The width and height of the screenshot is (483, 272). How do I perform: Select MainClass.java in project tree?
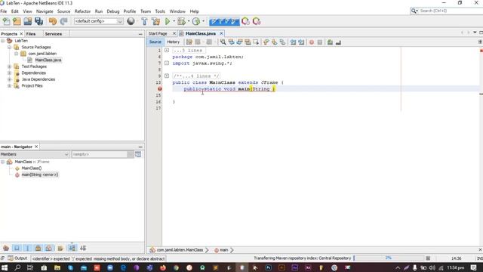[48, 60]
